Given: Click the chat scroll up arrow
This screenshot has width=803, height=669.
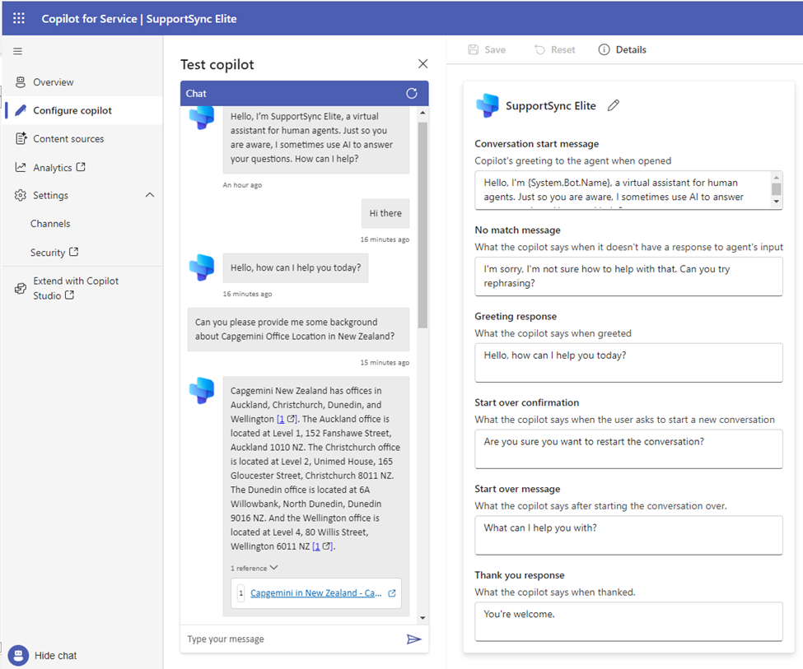Looking at the screenshot, I should 423,113.
